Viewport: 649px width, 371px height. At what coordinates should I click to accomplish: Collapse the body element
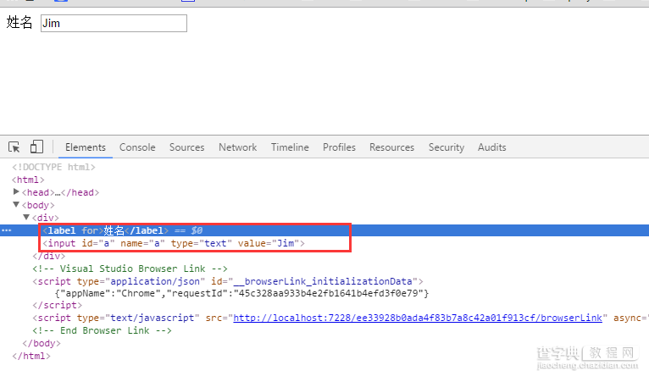16,204
